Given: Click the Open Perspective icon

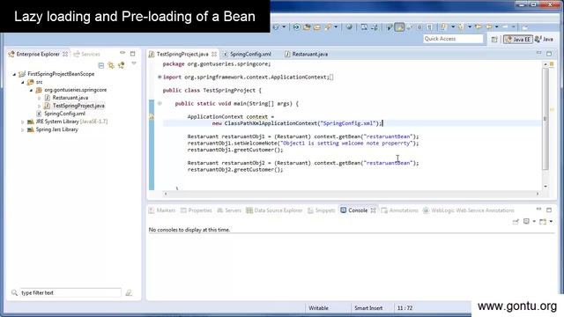Looking at the screenshot, I should (494, 40).
